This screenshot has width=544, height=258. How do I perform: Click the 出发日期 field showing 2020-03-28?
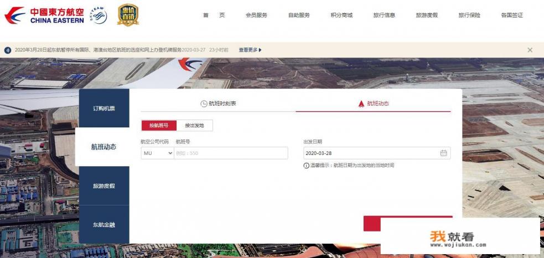(377, 153)
